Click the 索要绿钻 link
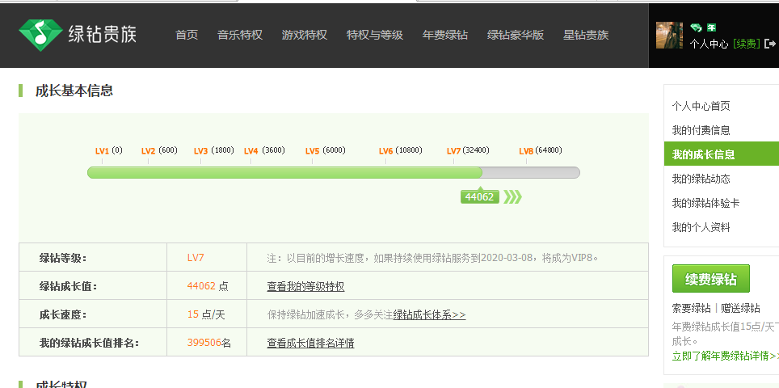779x388 pixels. point(691,308)
